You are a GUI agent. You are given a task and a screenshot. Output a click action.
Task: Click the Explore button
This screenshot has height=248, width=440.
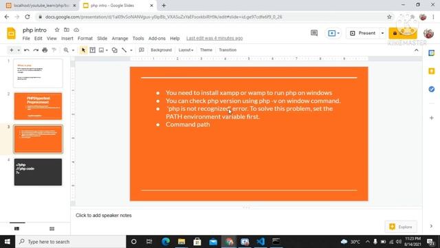point(401,227)
